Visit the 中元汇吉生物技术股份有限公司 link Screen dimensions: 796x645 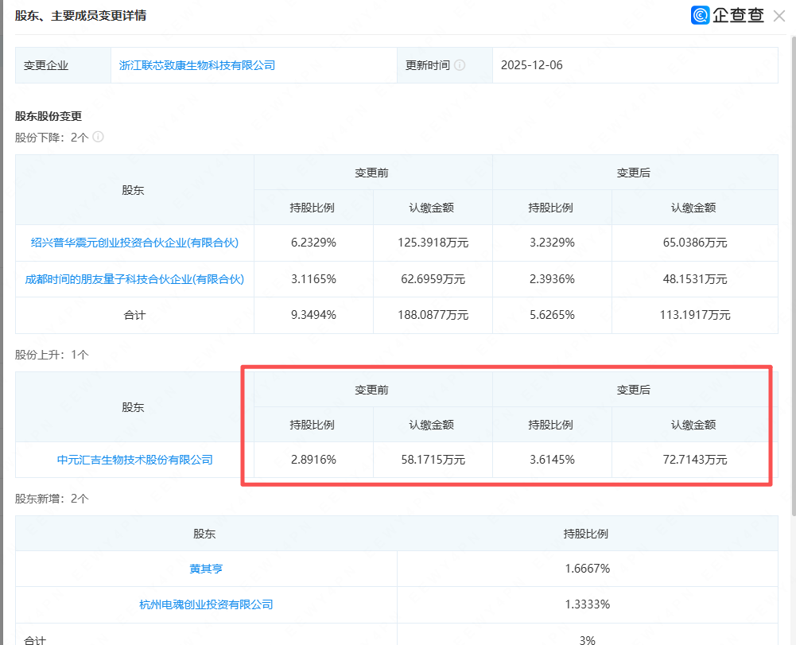134,460
